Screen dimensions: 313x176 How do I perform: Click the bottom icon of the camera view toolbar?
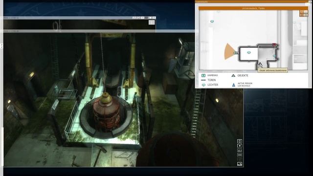[240, 164]
